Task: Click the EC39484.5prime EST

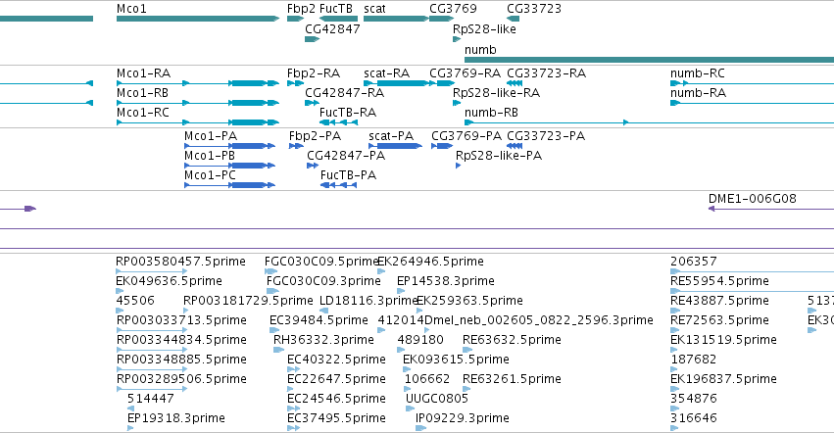Action: click(x=319, y=319)
